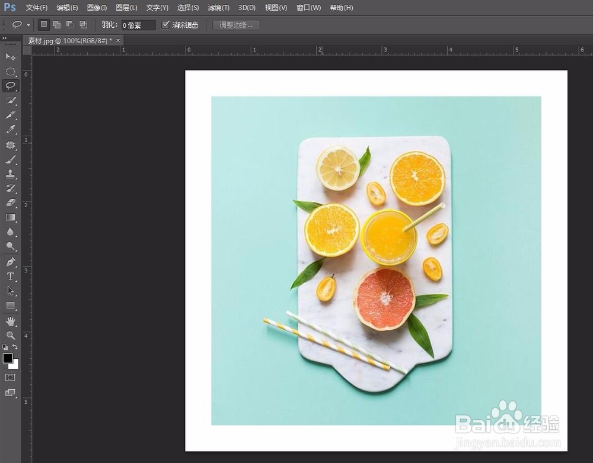This screenshot has height=463, width=593.
Task: Select the Quick Selection tool
Action: (10, 101)
